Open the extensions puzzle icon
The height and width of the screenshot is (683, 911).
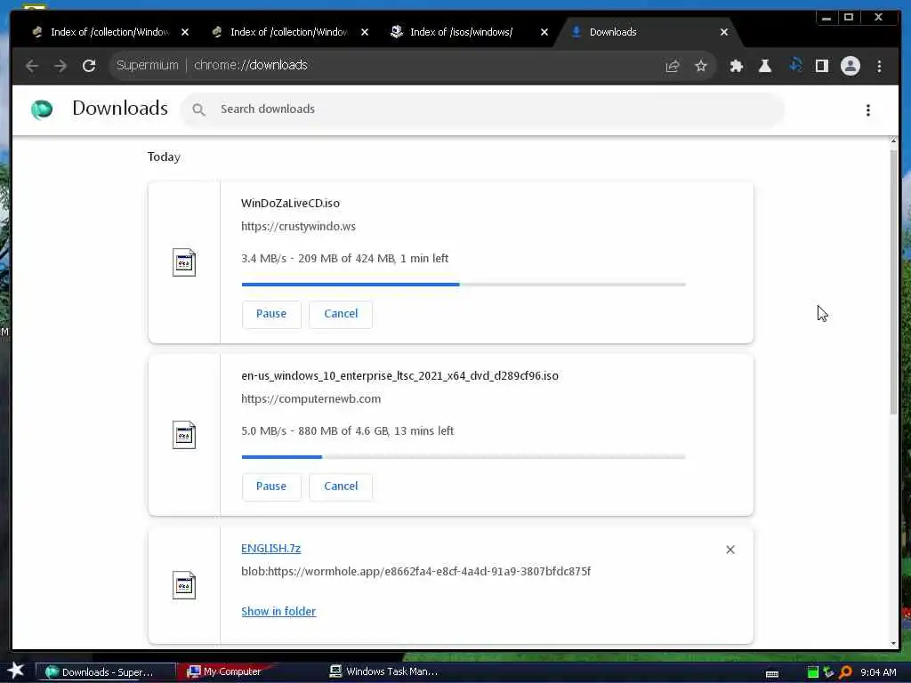coord(736,66)
